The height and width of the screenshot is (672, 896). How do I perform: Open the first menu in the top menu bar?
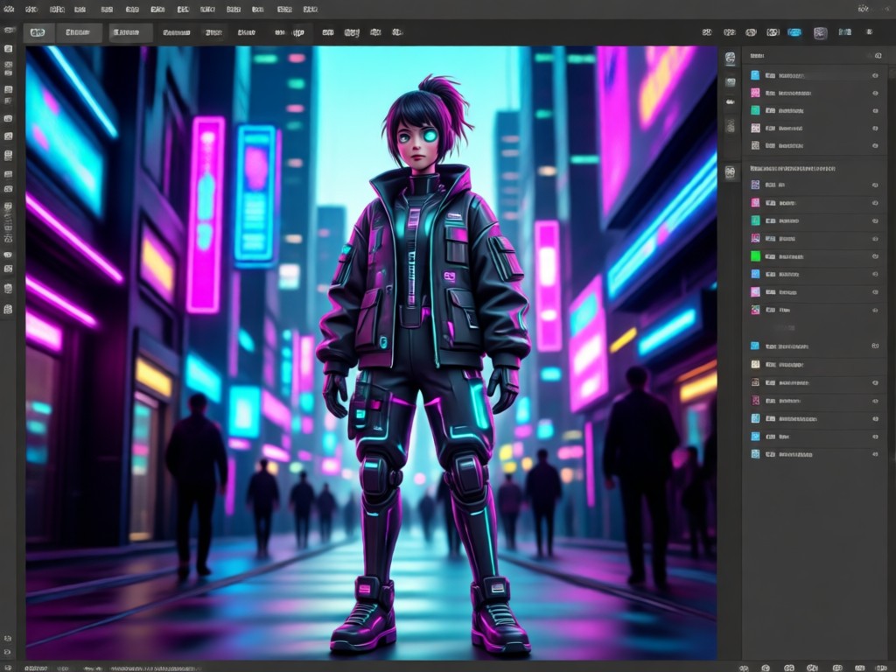(9, 9)
